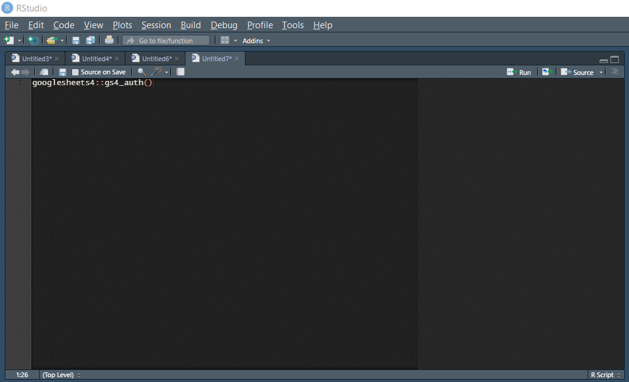Click the New File icon
Viewport: 629px width, 382px height.
tap(8, 40)
